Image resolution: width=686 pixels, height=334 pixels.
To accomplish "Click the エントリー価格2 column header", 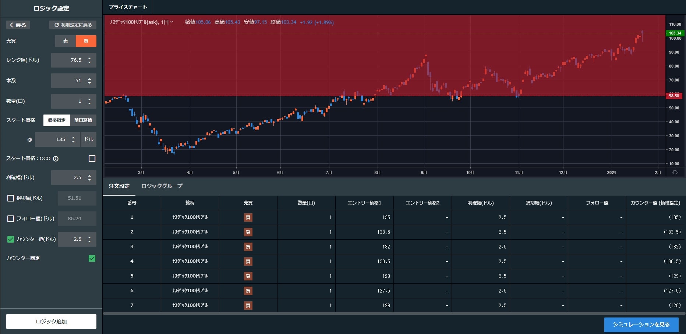I will point(422,203).
